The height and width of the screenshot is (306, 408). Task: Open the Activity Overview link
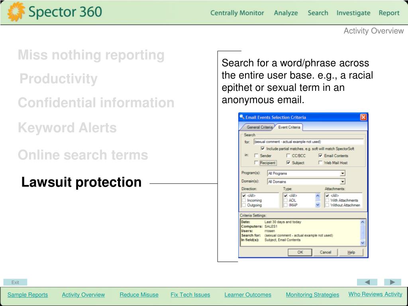(83, 294)
